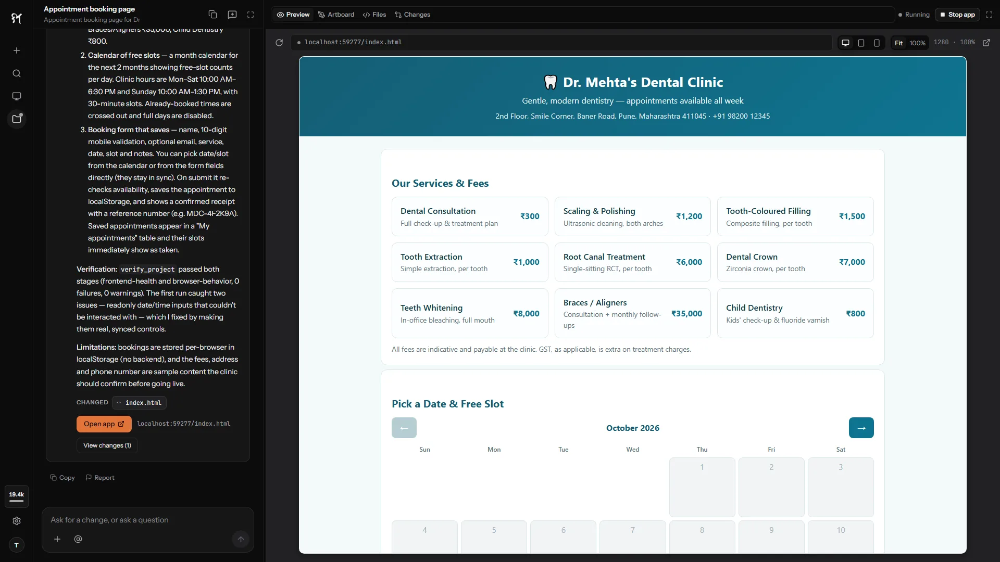Expand the preview pane to fullscreen
Screen dimensions: 1000x562
(989, 15)
